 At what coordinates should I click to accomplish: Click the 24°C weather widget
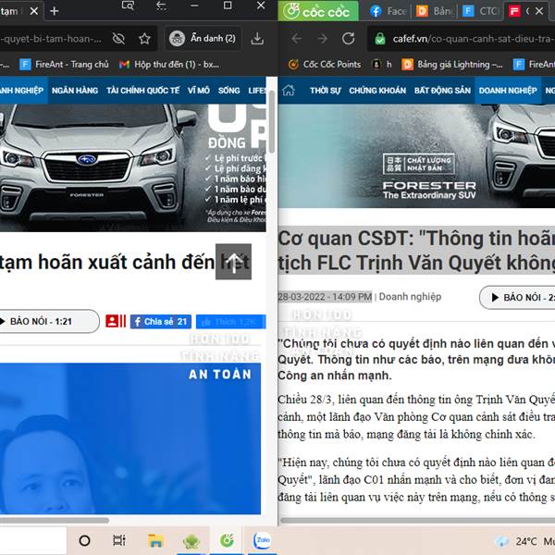click(x=524, y=541)
